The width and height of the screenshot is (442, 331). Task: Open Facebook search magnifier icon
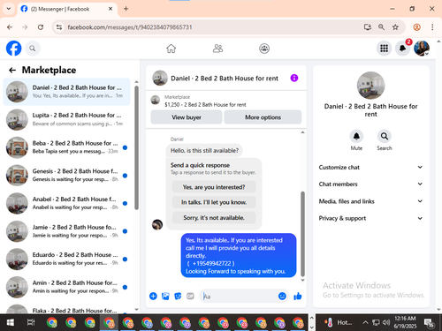click(33, 49)
